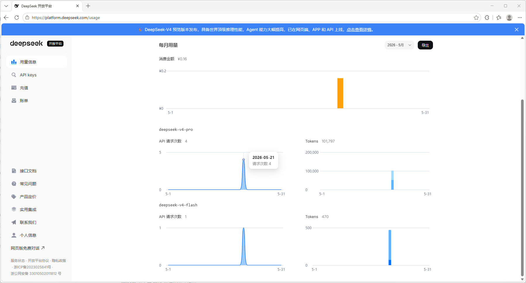Close the DeepSeek 开放平台 tab
Viewport: 526px width, 283px height.
[78, 6]
